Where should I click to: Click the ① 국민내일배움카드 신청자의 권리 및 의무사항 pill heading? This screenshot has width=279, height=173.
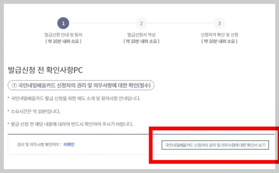(81, 85)
